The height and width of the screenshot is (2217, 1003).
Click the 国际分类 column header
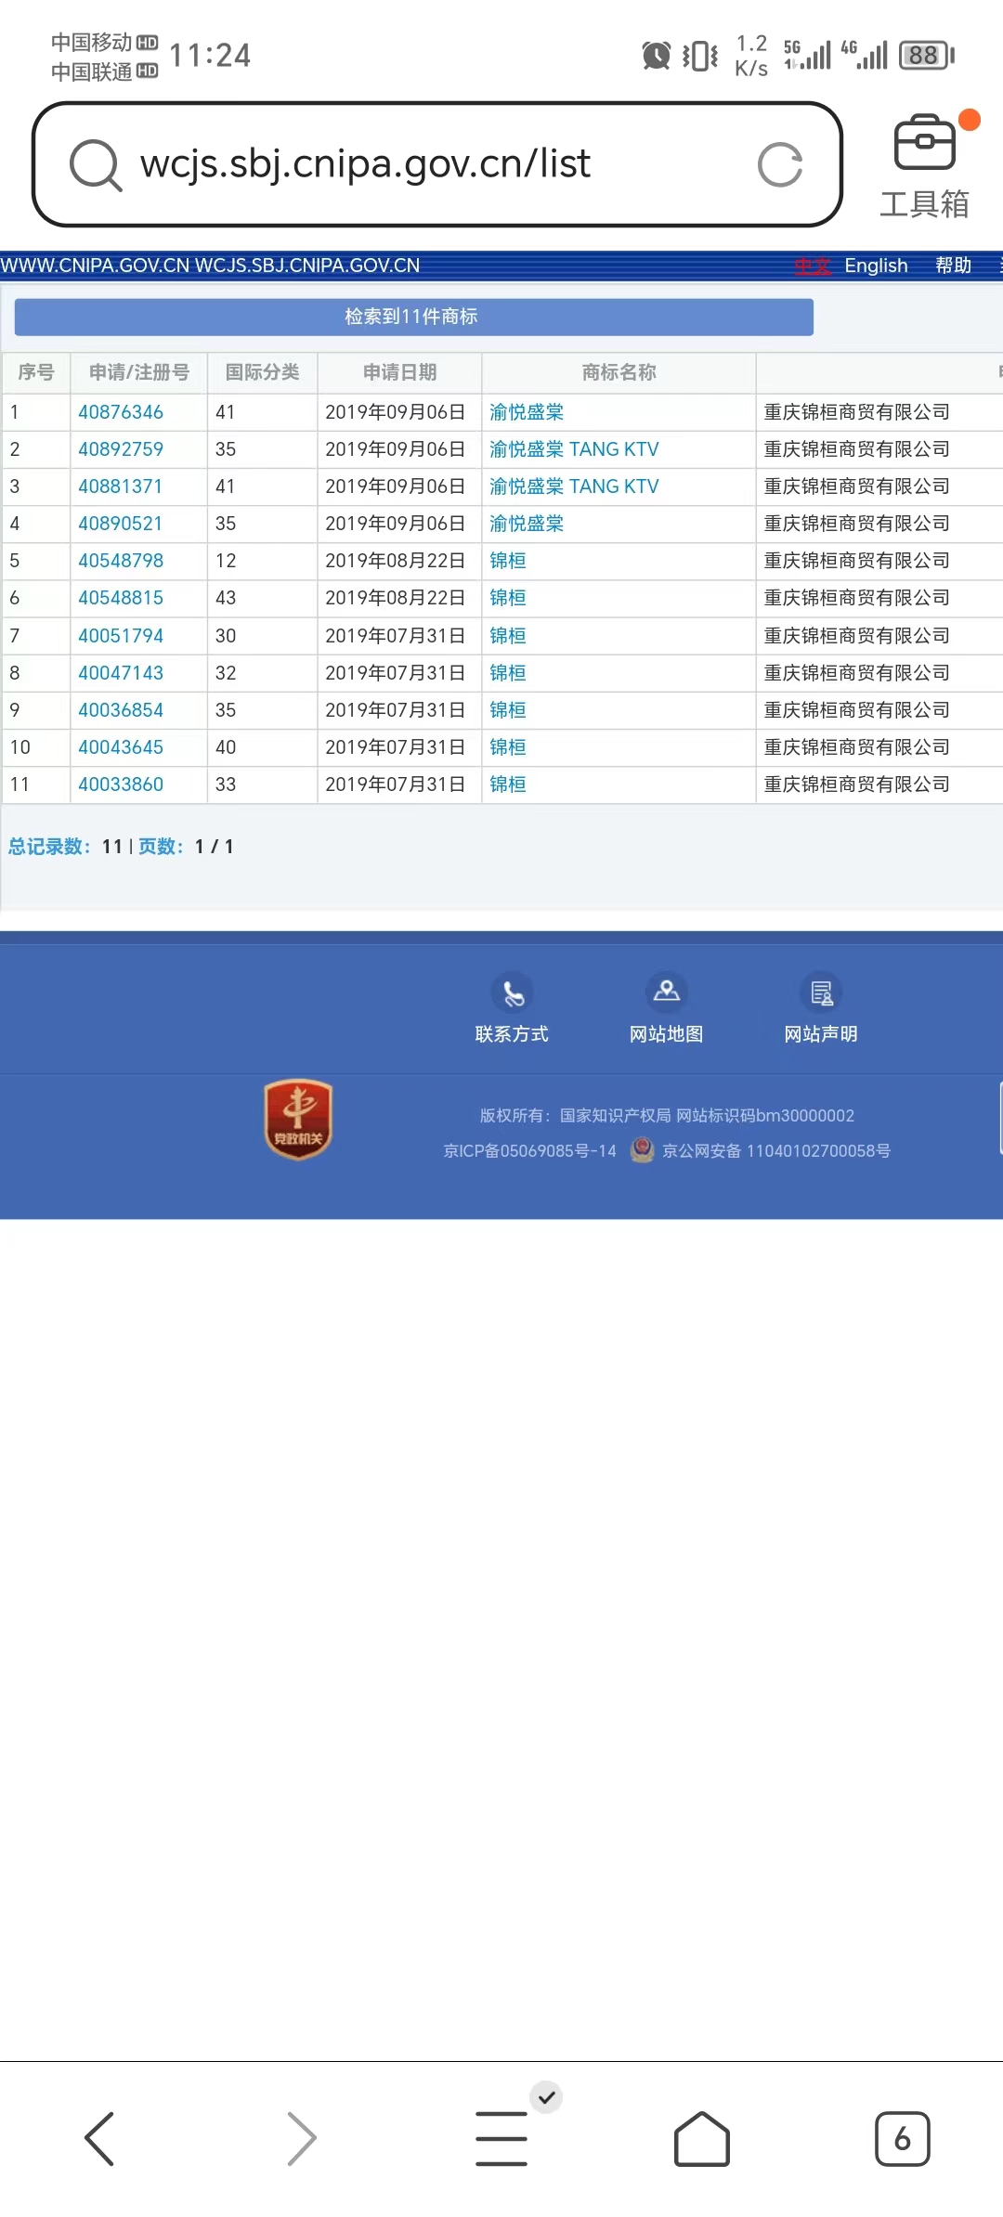point(263,372)
